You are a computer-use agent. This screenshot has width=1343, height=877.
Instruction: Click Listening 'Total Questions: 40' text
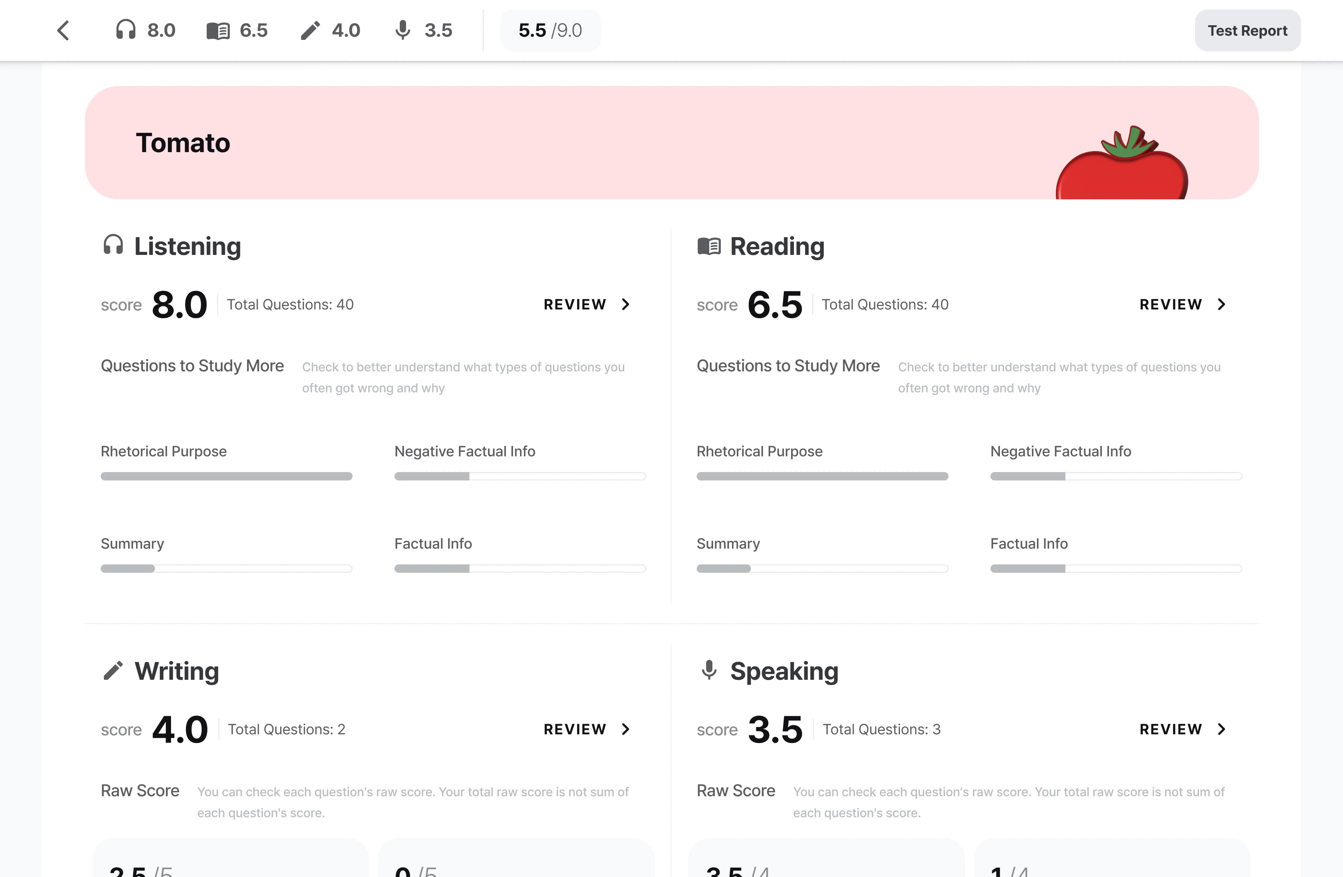290,305
